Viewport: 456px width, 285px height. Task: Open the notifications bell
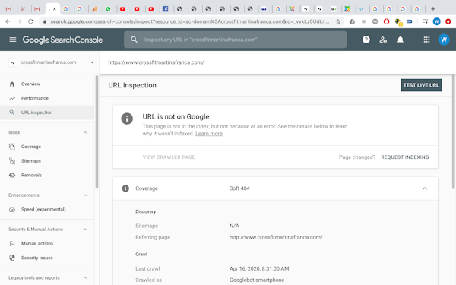[401, 40]
